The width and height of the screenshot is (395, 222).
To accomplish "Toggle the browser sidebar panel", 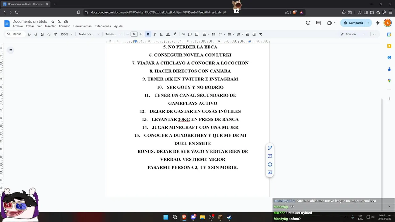I will point(366,12).
